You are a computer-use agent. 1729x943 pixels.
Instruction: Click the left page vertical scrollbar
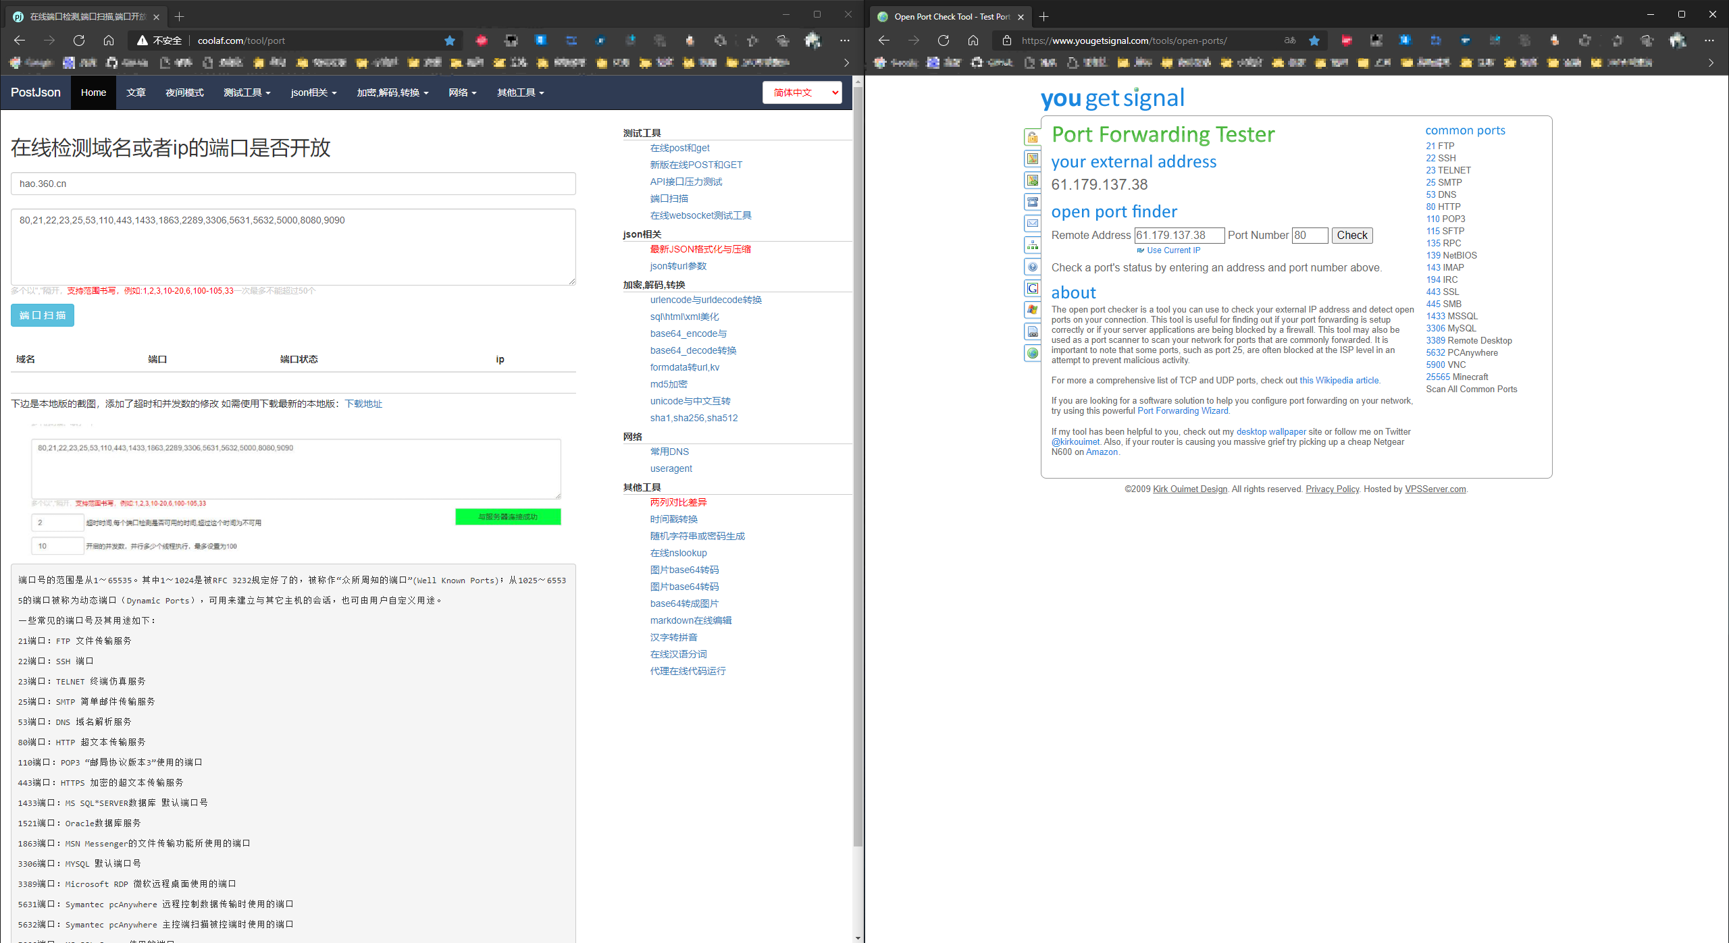click(858, 466)
